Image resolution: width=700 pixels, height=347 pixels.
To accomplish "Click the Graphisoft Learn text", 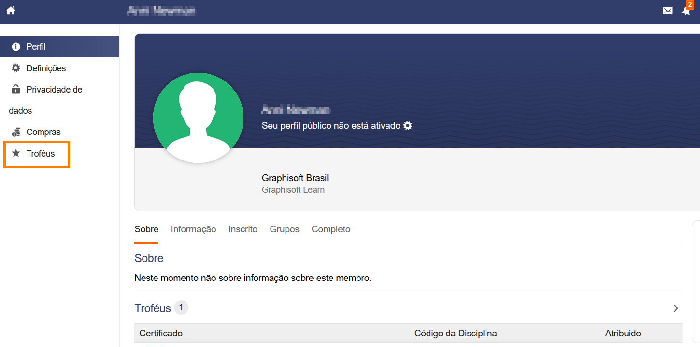I will coord(293,190).
